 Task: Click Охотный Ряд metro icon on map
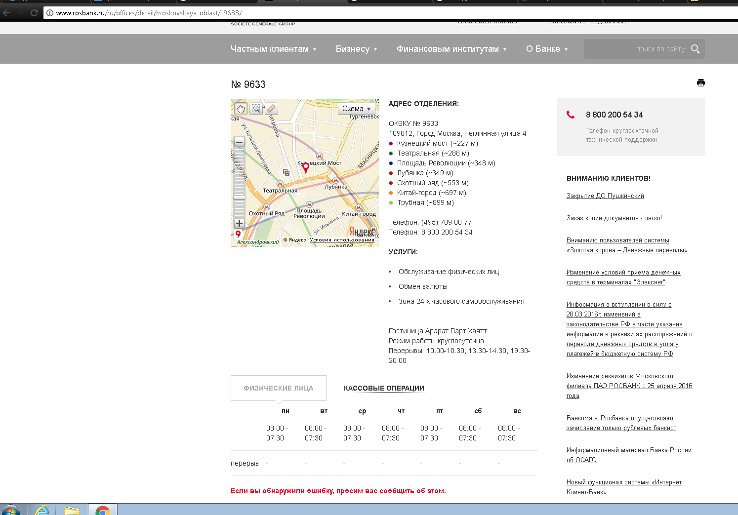click(x=267, y=207)
